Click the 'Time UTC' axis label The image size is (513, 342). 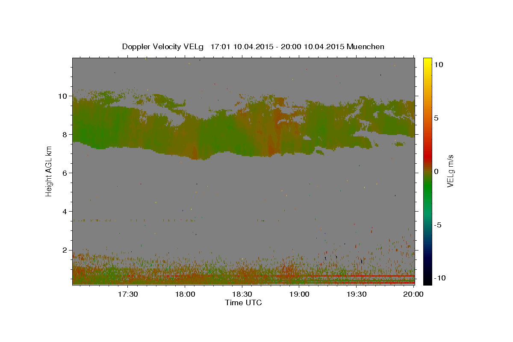(x=243, y=303)
